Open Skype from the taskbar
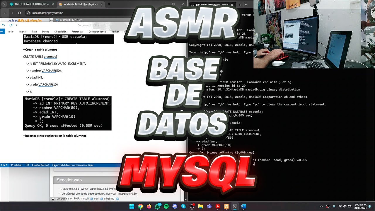The width and height of the screenshot is (375, 211). click(183, 206)
